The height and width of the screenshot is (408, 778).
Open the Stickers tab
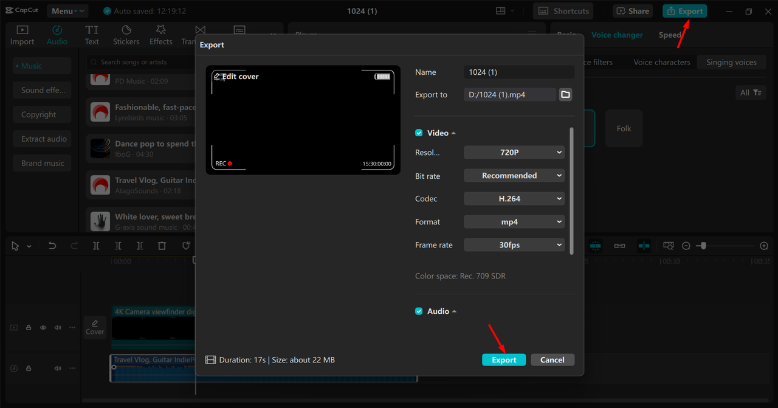click(126, 35)
